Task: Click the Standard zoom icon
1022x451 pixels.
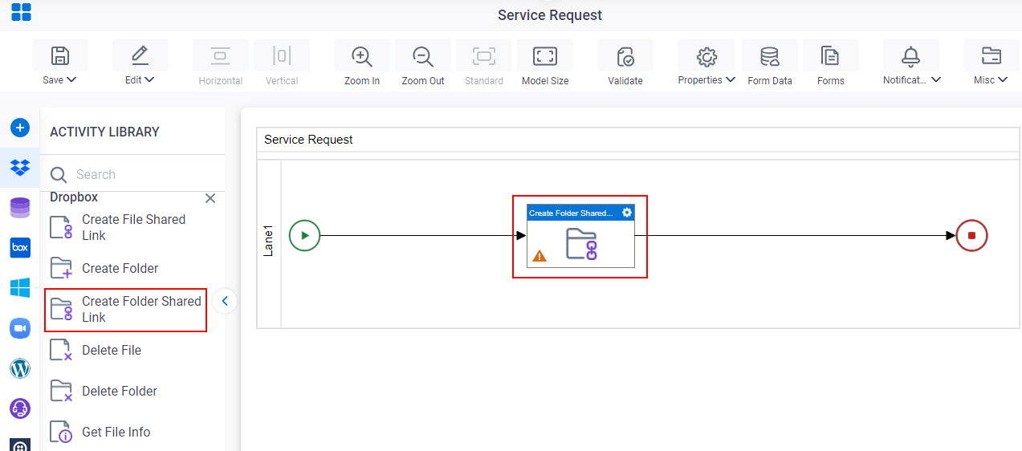Action: pos(484,55)
